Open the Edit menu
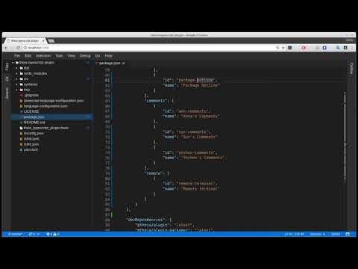Screen dimensions: 358x269 pos(28,56)
